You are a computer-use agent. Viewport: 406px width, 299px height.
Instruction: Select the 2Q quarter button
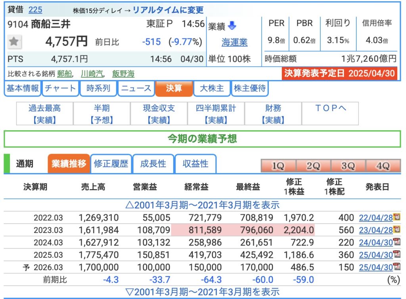coord(313,166)
